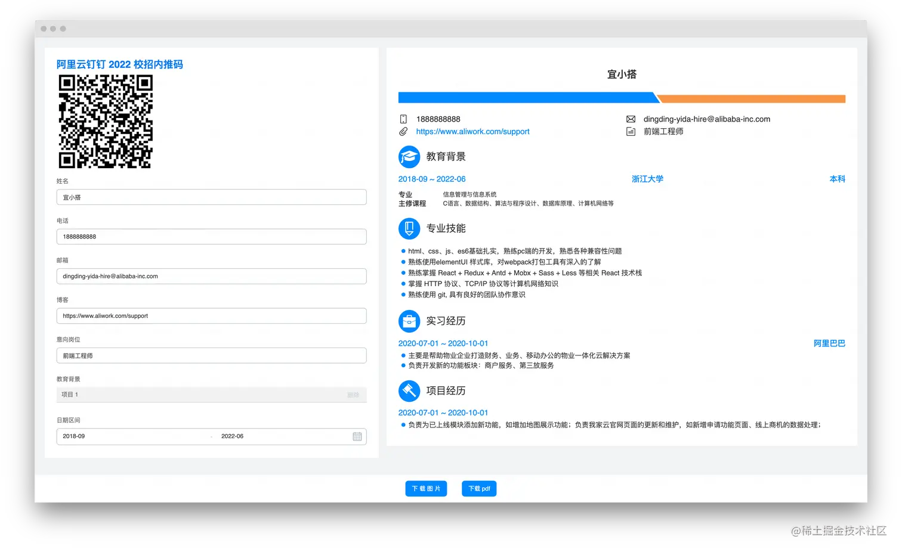902x552 pixels.
Task: Select the graduation cap icon beside 教育背景
Action: (409, 156)
